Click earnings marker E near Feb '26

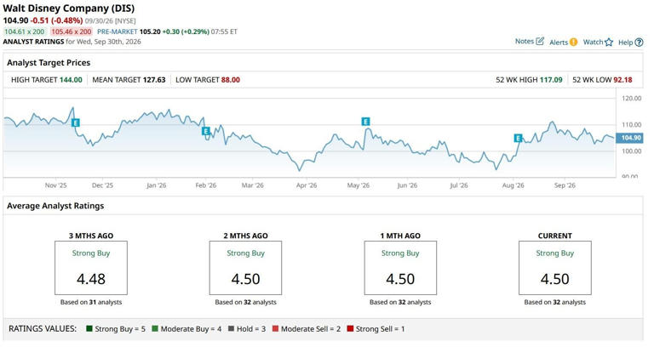(205, 131)
